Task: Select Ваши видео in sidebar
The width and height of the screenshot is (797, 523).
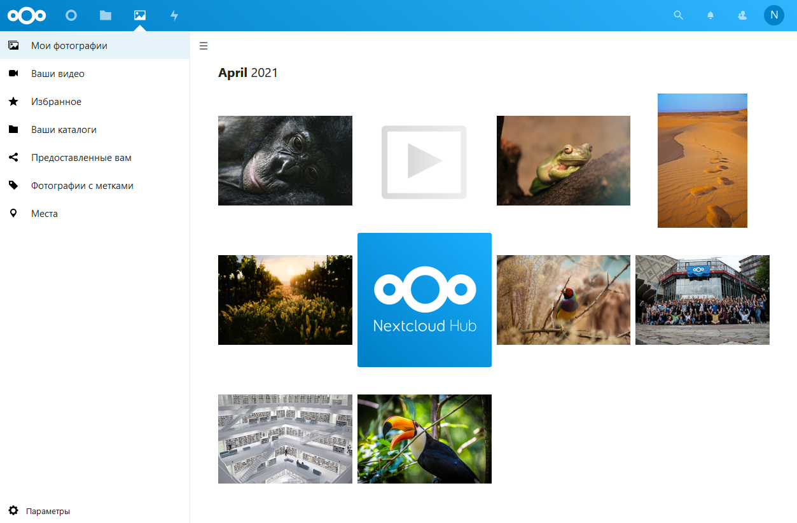Action: (95, 74)
